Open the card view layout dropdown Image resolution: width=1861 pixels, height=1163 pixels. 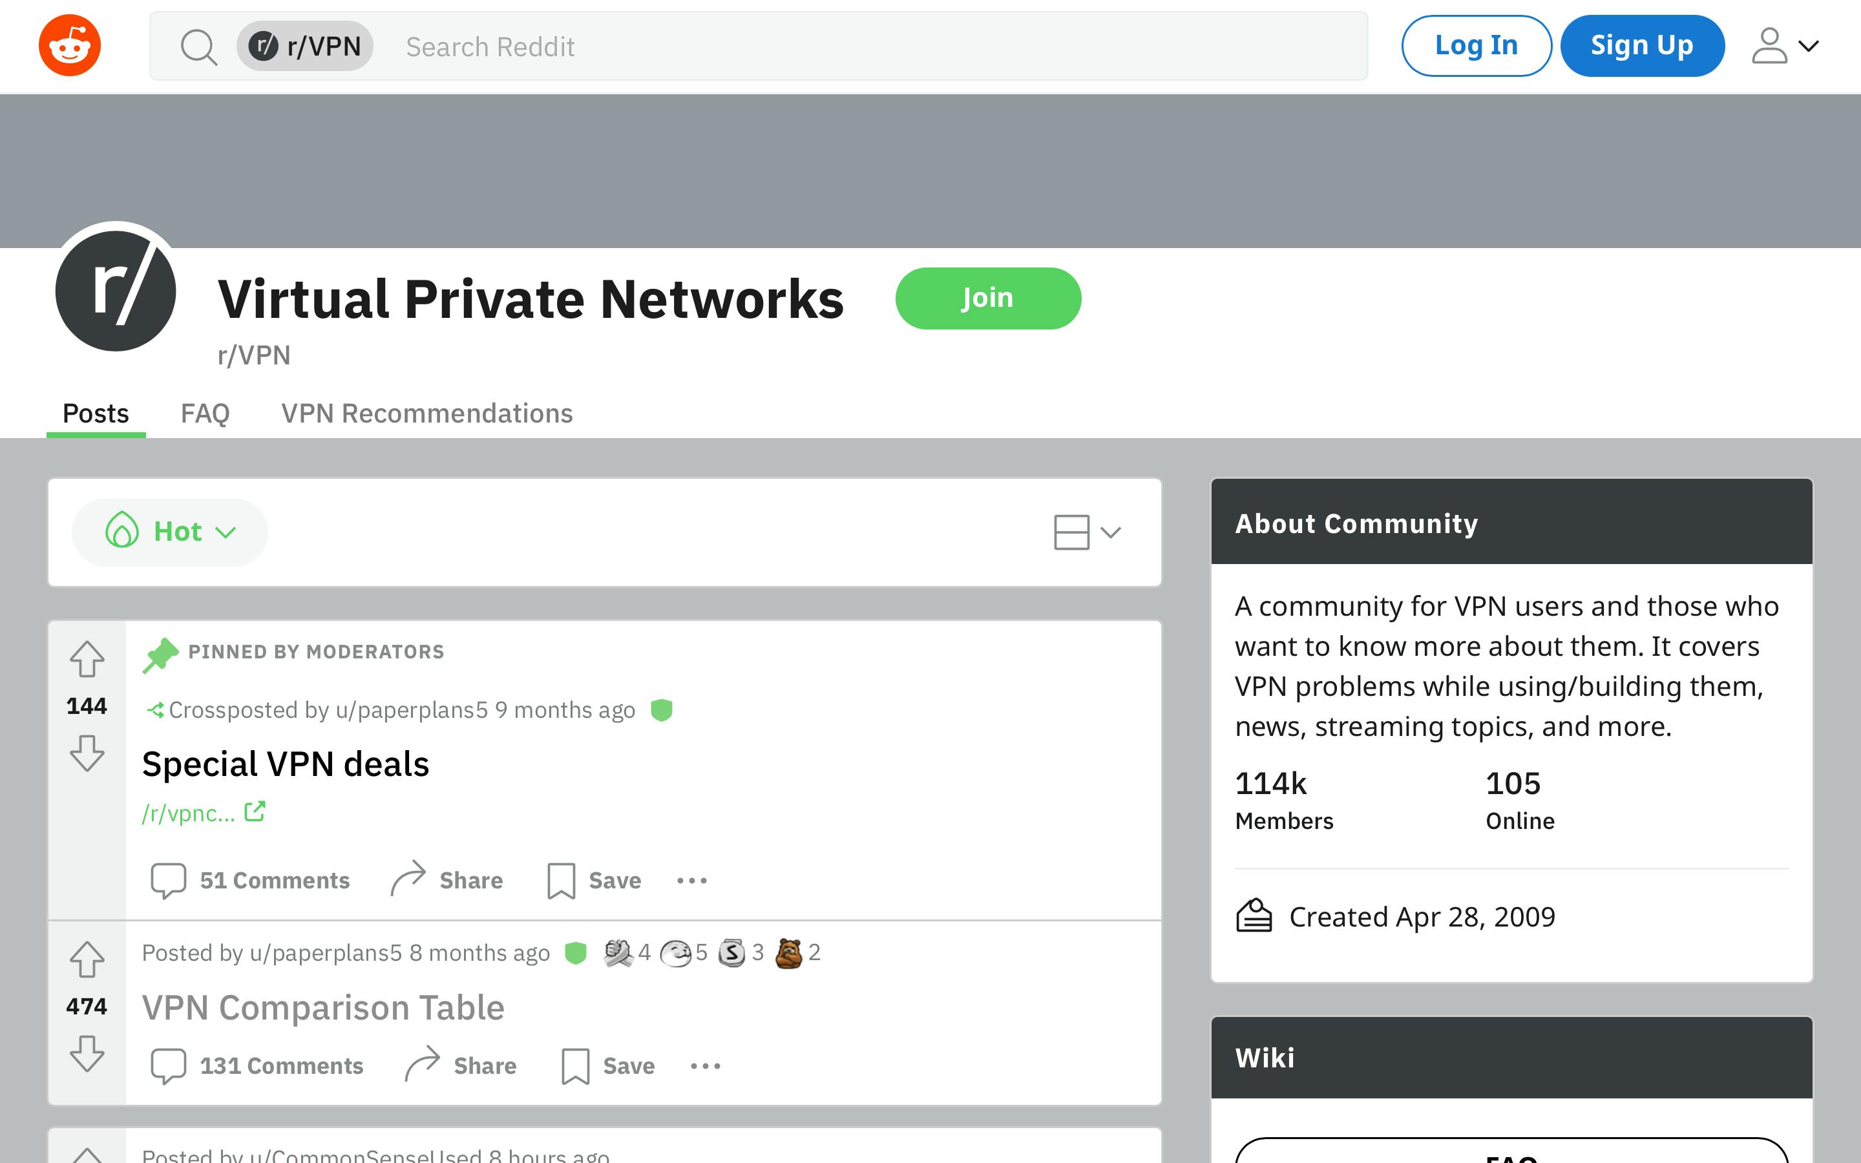(x=1088, y=532)
